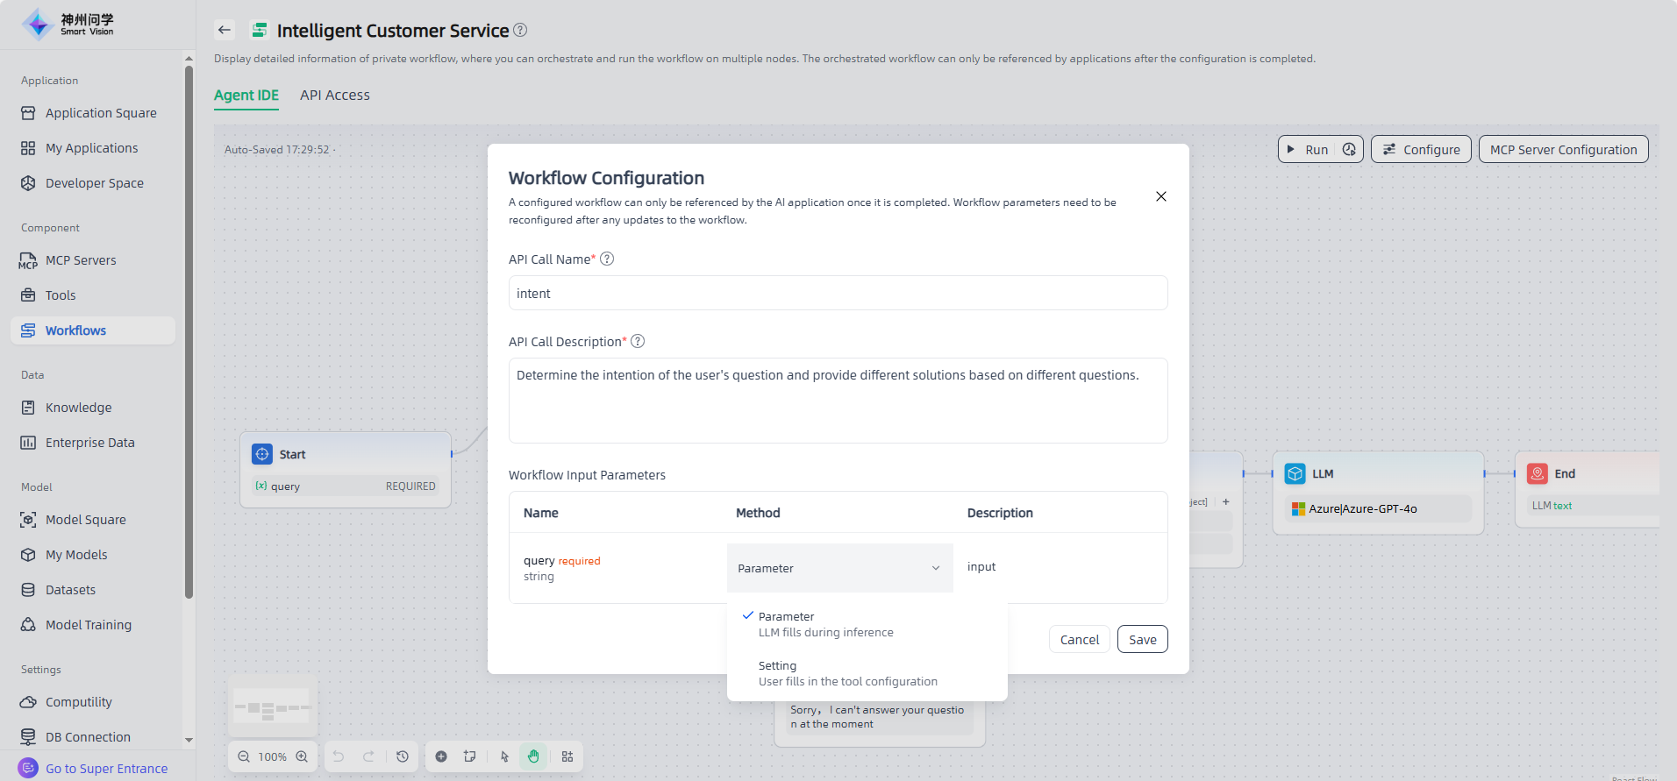1677x781 pixels.
Task: Expand the Method dropdown showing Parameter
Action: coord(839,568)
